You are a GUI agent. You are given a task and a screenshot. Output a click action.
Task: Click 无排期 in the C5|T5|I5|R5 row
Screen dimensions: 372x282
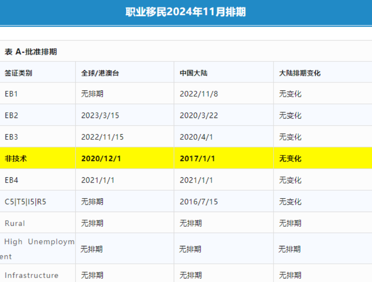pyautogui.click(x=92, y=202)
